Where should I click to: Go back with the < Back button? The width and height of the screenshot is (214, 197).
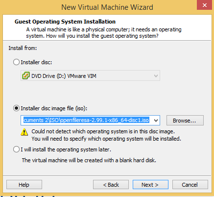[111, 185]
